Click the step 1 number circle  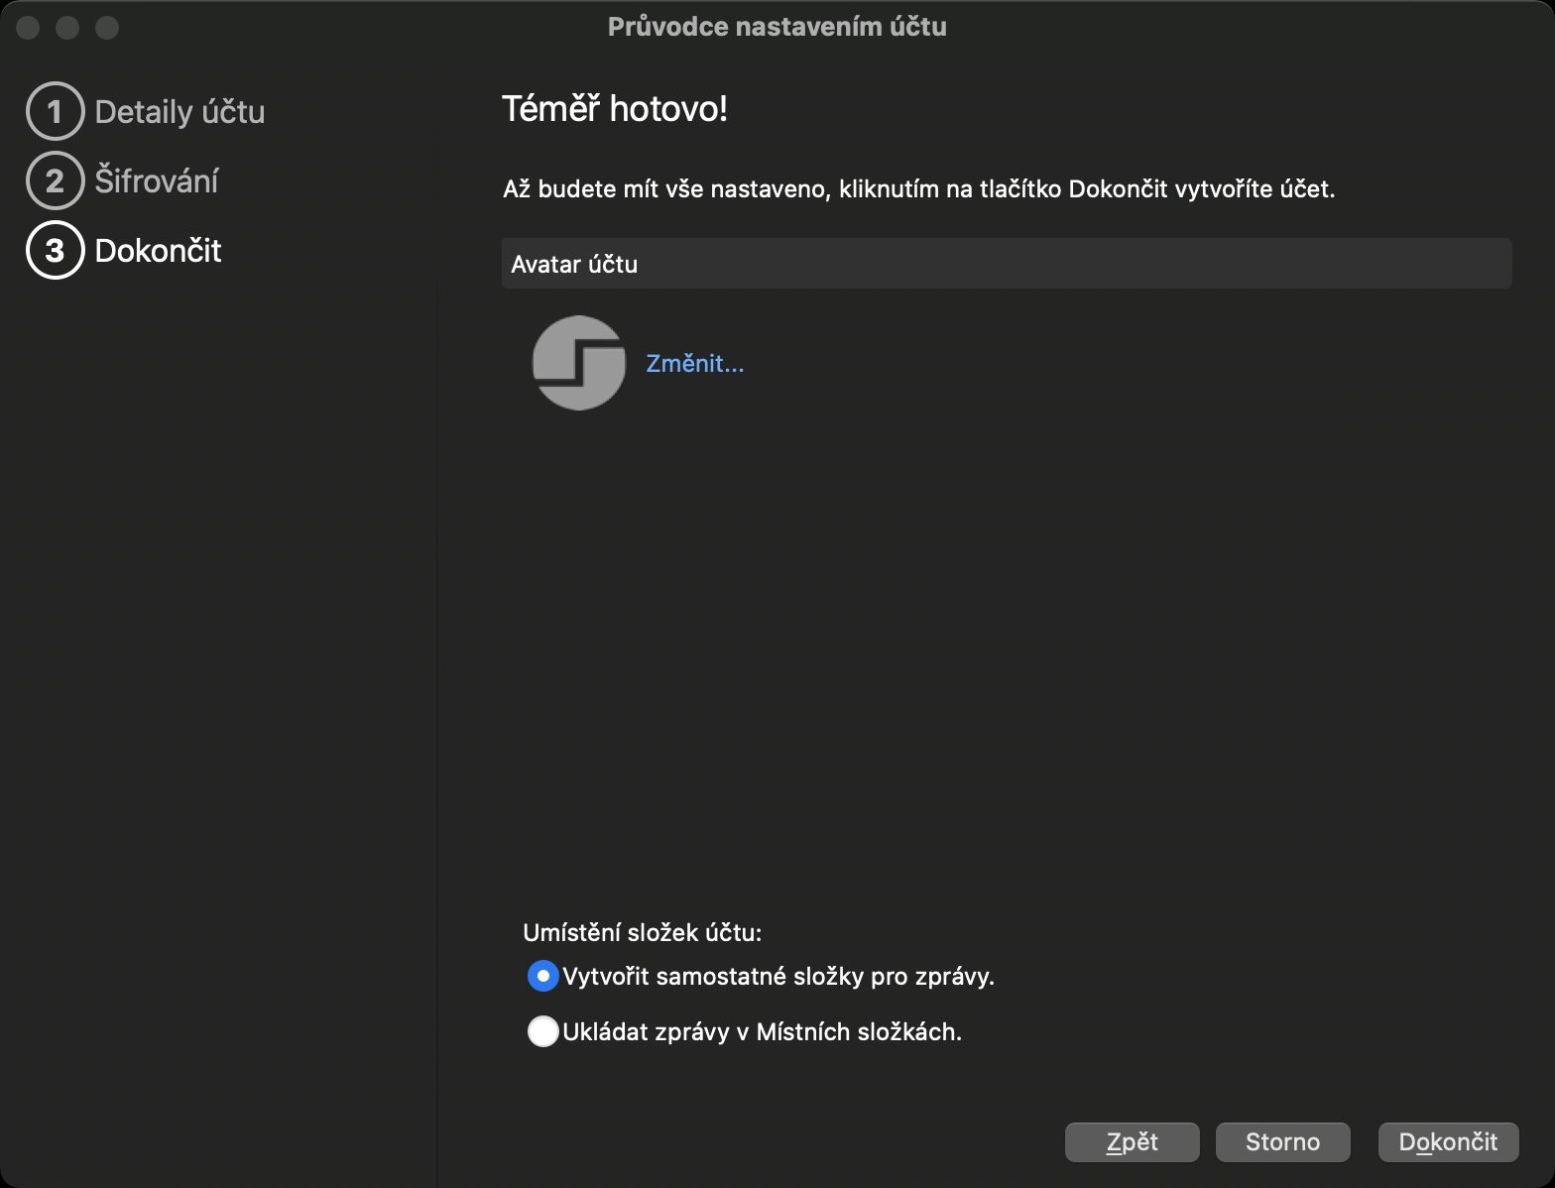pyautogui.click(x=55, y=111)
